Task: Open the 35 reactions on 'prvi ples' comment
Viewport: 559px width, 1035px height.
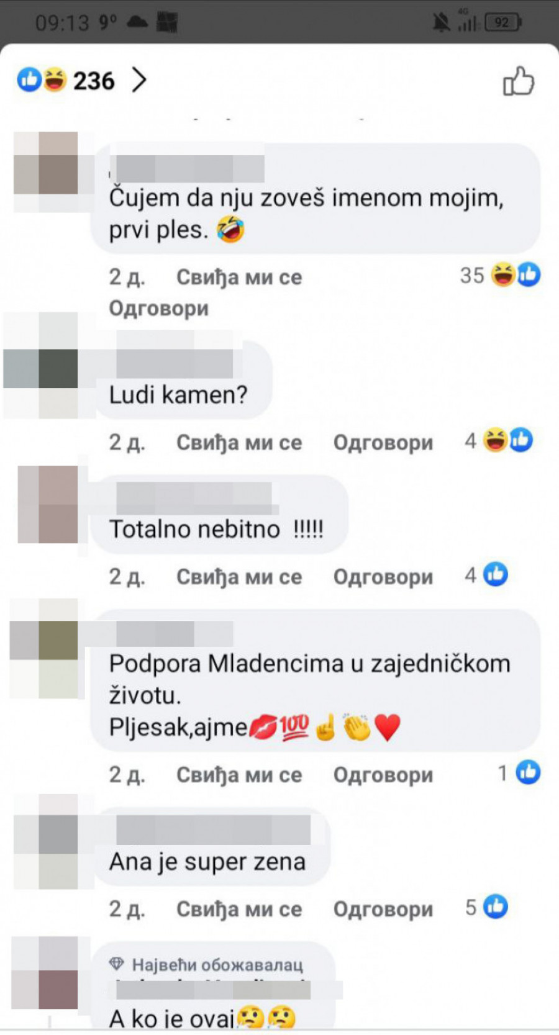Action: 500,274
